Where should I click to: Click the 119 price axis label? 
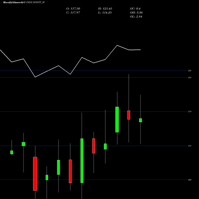190,111
